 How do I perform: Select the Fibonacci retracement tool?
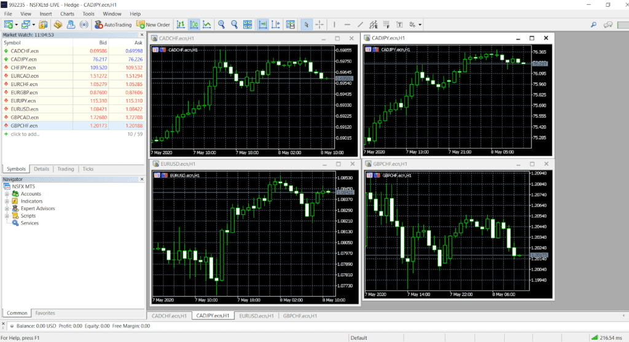point(386,25)
